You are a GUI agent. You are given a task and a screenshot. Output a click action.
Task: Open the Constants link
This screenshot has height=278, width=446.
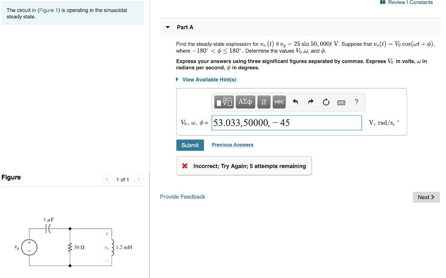pos(421,2)
